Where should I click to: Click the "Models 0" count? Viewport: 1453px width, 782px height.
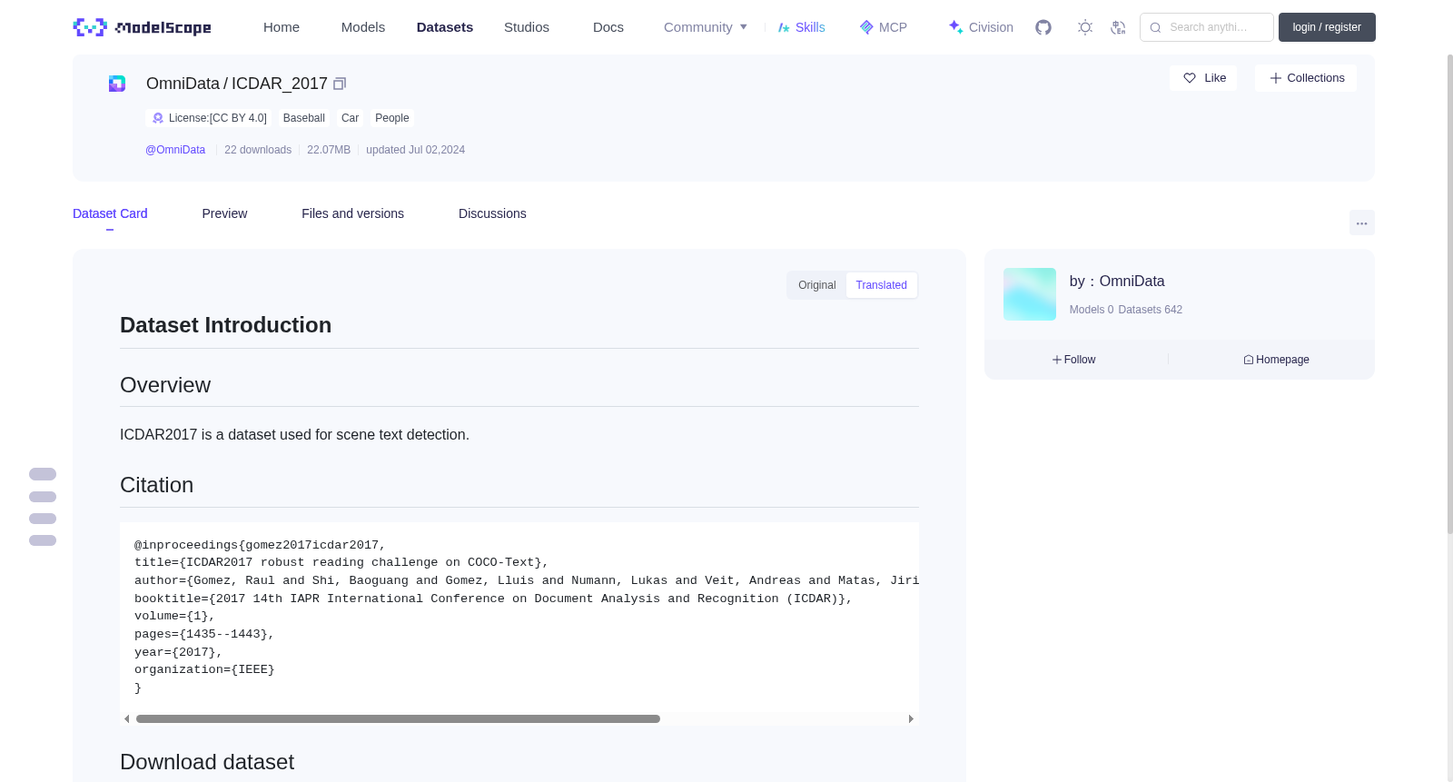pos(1092,310)
